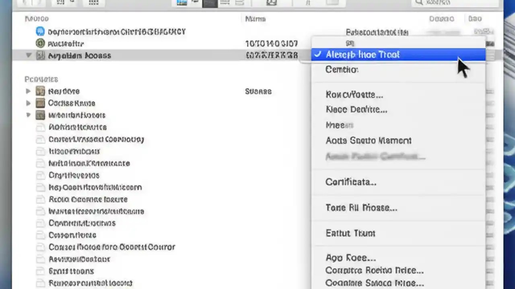
Task: Click the green seal icon in the list
Action: [x=40, y=43]
